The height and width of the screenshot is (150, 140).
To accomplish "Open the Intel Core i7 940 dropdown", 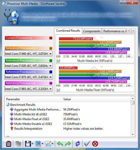I will click(28, 54).
